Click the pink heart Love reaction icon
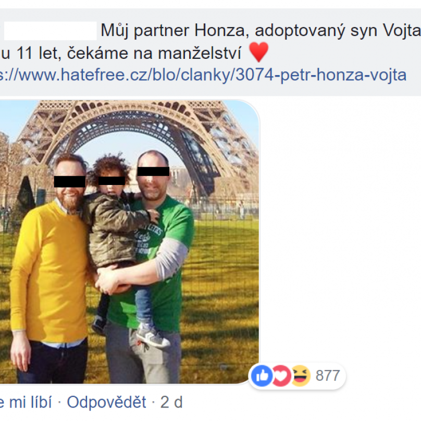 [281, 376]
